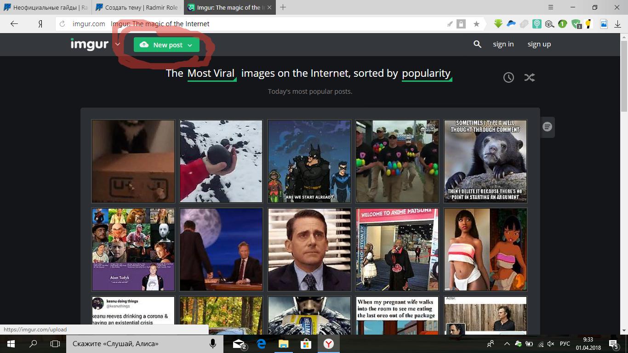The height and width of the screenshot is (353, 628).
Task: Click the rocket turbo mode icon
Action: (450, 24)
